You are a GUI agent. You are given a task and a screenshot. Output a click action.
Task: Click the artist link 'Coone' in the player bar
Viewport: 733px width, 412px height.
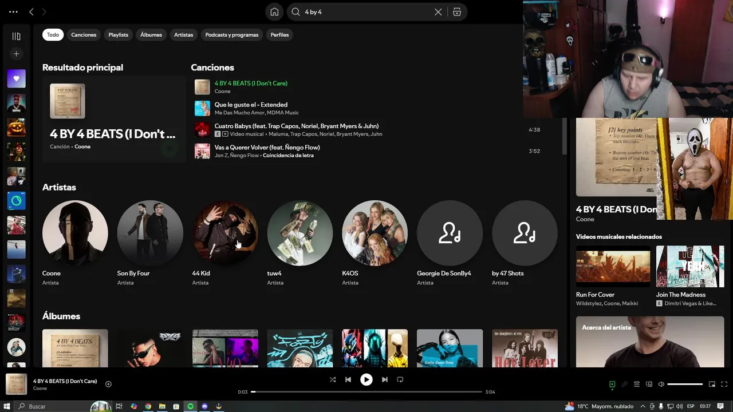[x=40, y=389]
